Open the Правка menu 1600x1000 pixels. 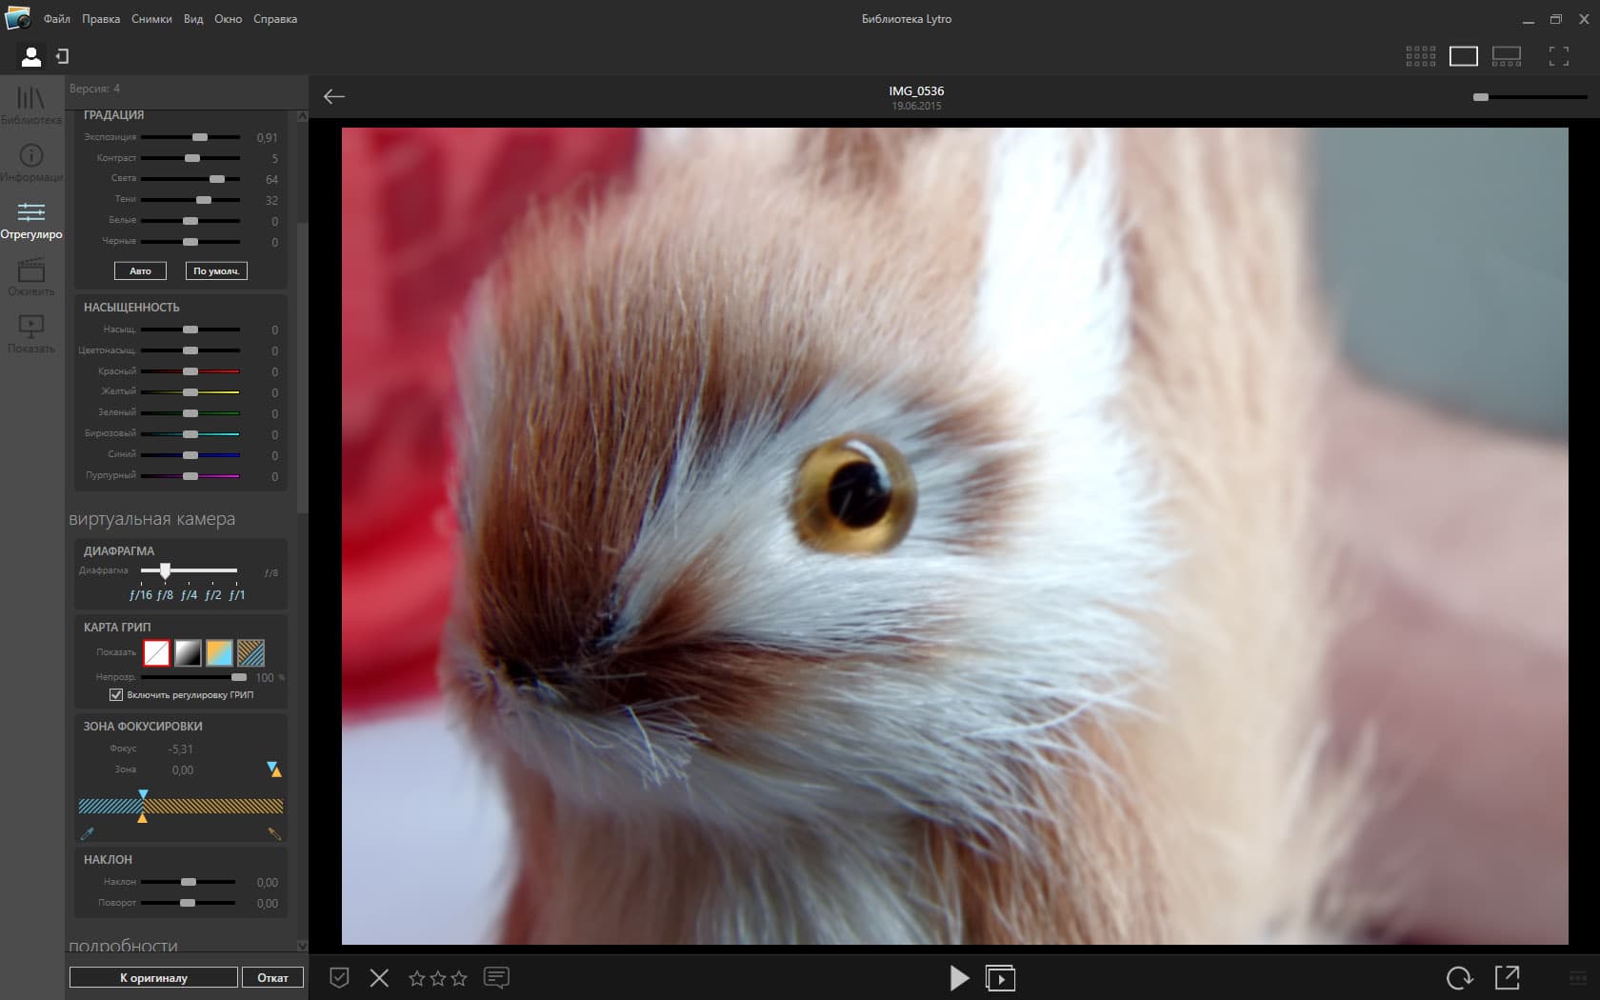point(101,19)
